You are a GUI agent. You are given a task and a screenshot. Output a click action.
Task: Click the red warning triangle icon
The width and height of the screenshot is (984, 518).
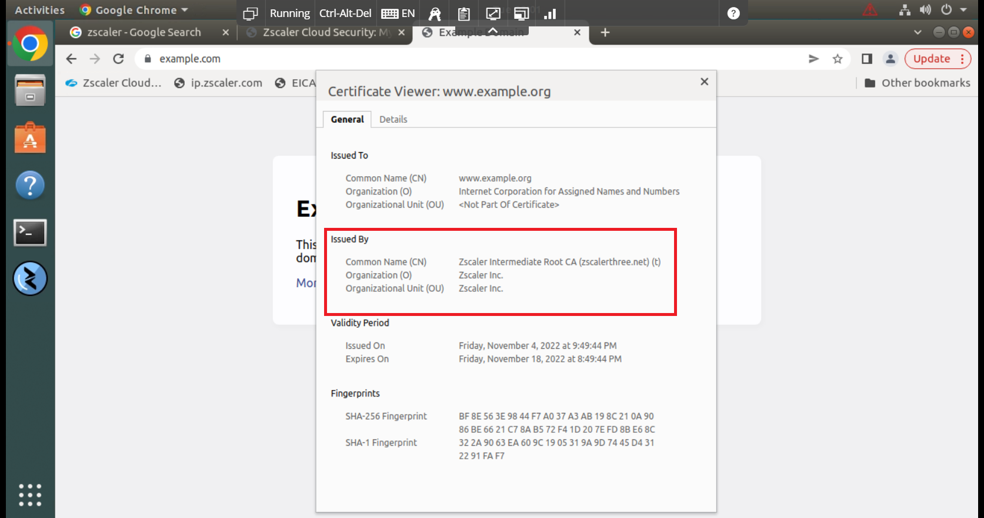[870, 10]
